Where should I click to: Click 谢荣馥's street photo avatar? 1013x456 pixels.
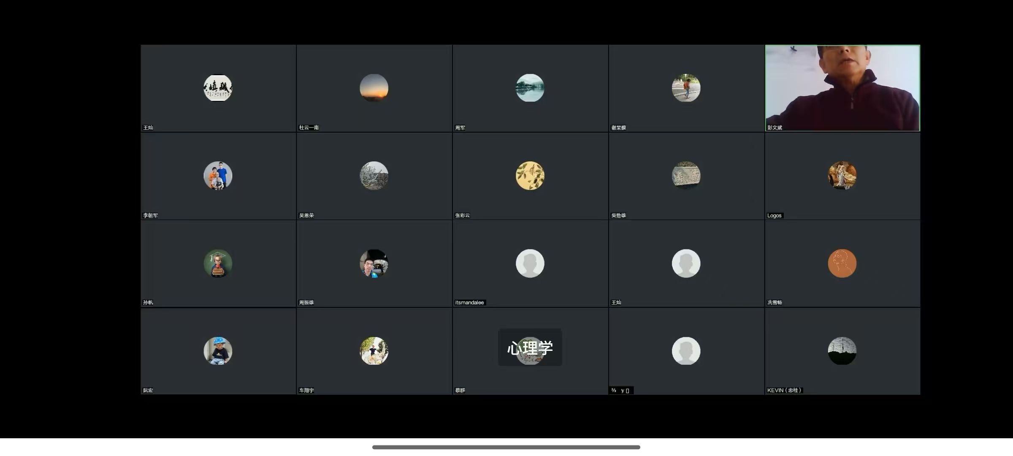click(x=686, y=88)
